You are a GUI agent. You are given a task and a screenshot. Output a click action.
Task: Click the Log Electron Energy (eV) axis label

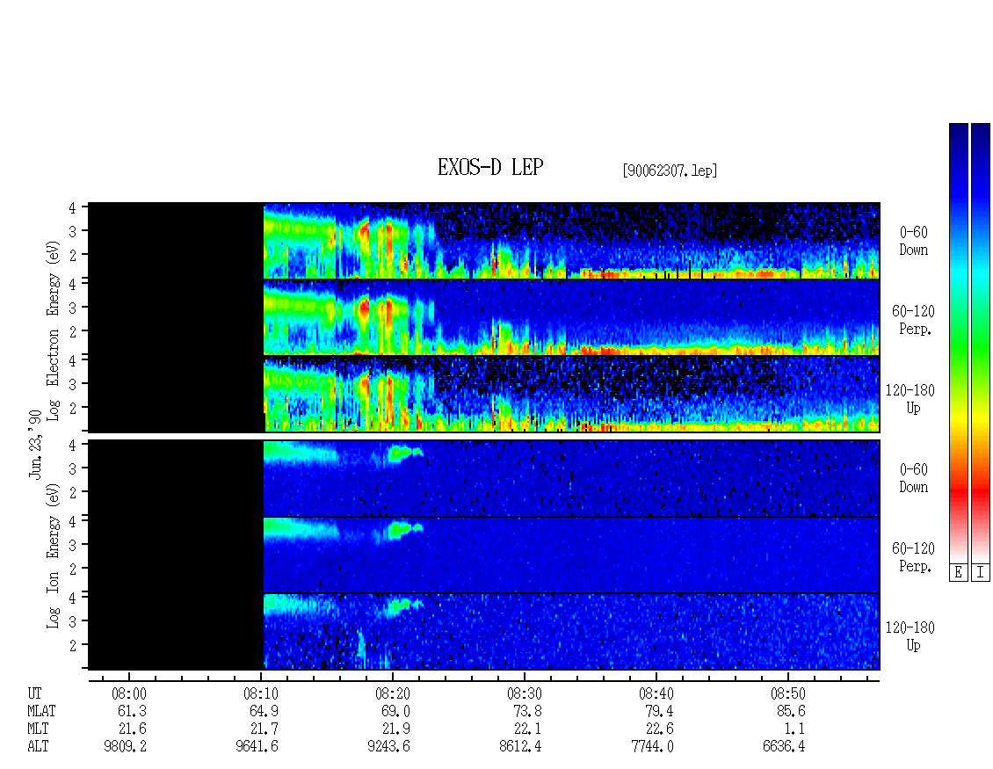[53, 330]
